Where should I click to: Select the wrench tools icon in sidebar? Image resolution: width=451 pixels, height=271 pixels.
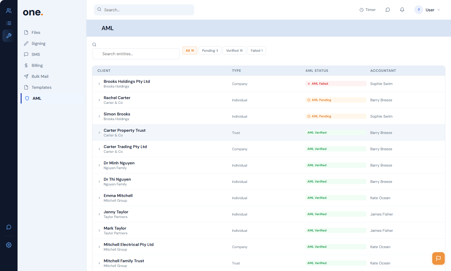tap(9, 36)
